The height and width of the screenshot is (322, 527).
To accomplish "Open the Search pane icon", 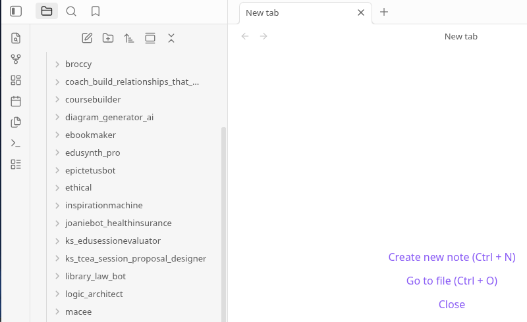I will [71, 11].
